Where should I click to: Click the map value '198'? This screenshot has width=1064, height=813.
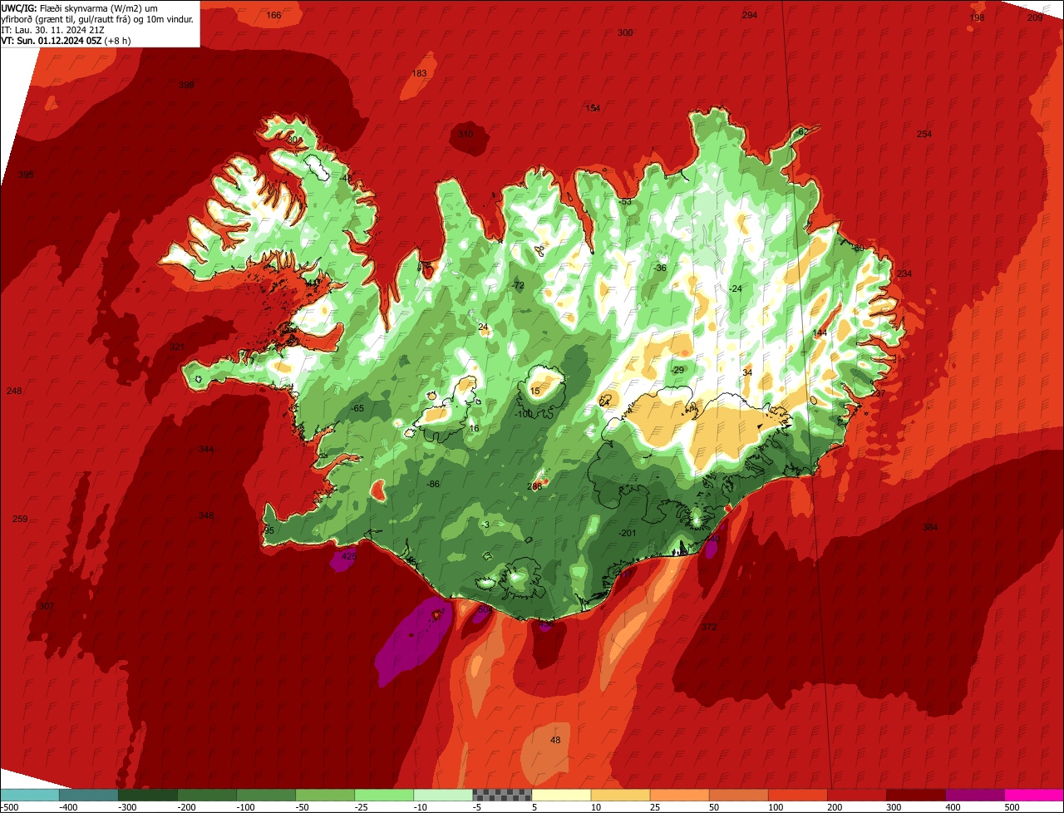978,17
